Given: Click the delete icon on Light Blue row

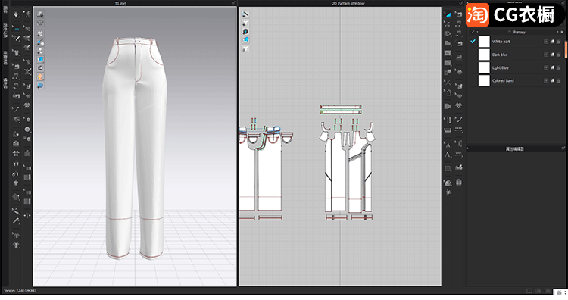Looking at the screenshot, I should click(x=559, y=67).
